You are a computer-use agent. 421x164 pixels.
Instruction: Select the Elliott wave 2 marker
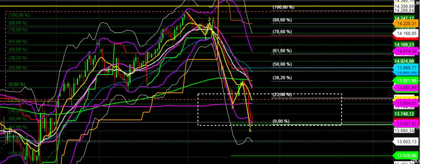209,20
